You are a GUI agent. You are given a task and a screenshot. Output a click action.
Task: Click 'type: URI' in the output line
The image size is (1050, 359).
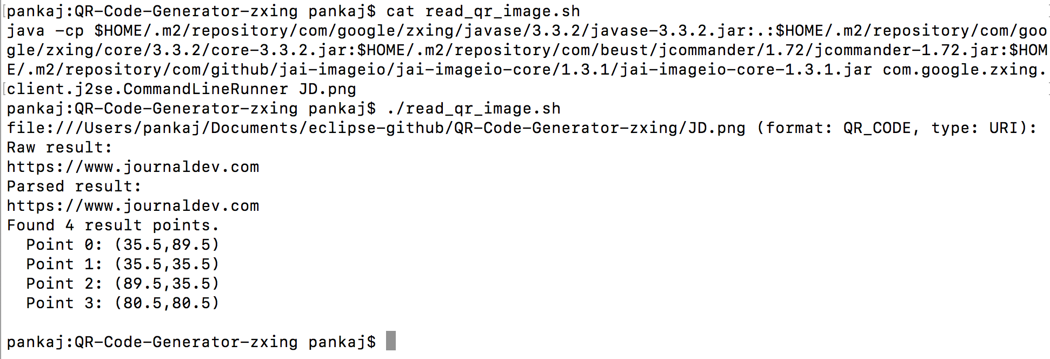pos(979,128)
